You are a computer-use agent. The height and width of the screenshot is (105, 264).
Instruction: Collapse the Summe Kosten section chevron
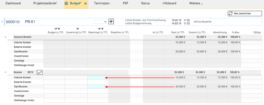point(6,37)
